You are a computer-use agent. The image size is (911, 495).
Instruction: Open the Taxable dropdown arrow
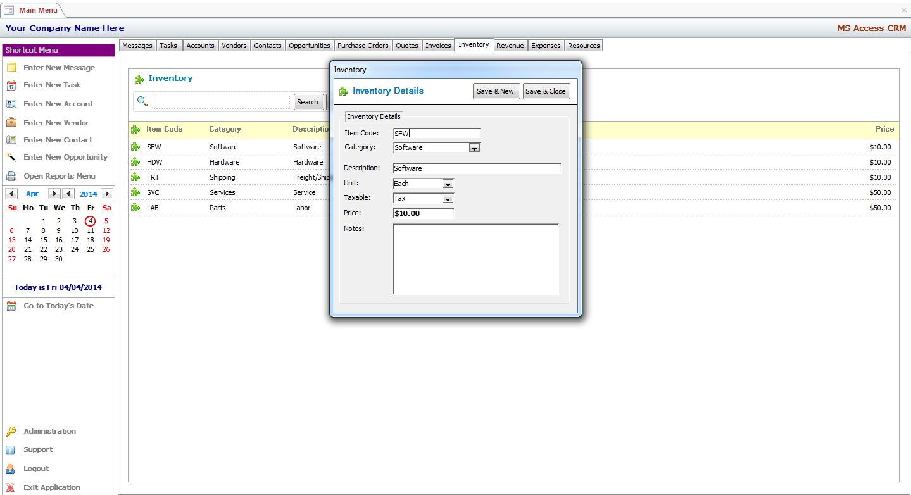448,199
